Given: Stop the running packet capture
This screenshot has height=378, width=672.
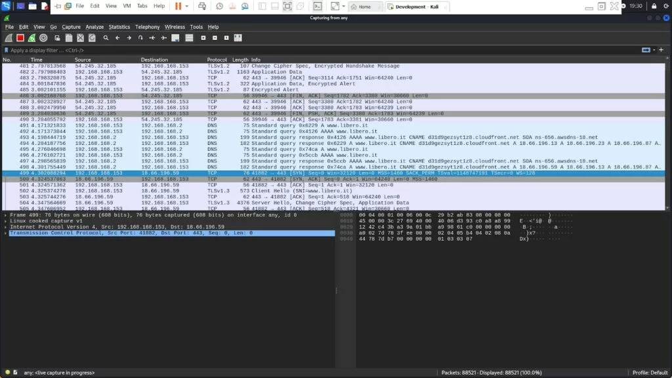Looking at the screenshot, I should 20,38.
